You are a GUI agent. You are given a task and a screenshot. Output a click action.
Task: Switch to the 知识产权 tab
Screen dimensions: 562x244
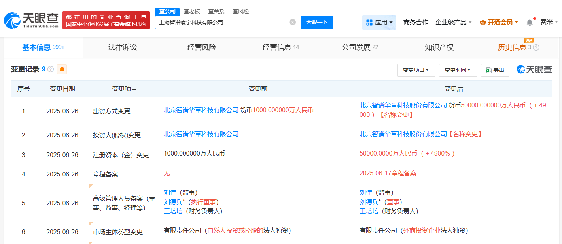pyautogui.click(x=439, y=47)
